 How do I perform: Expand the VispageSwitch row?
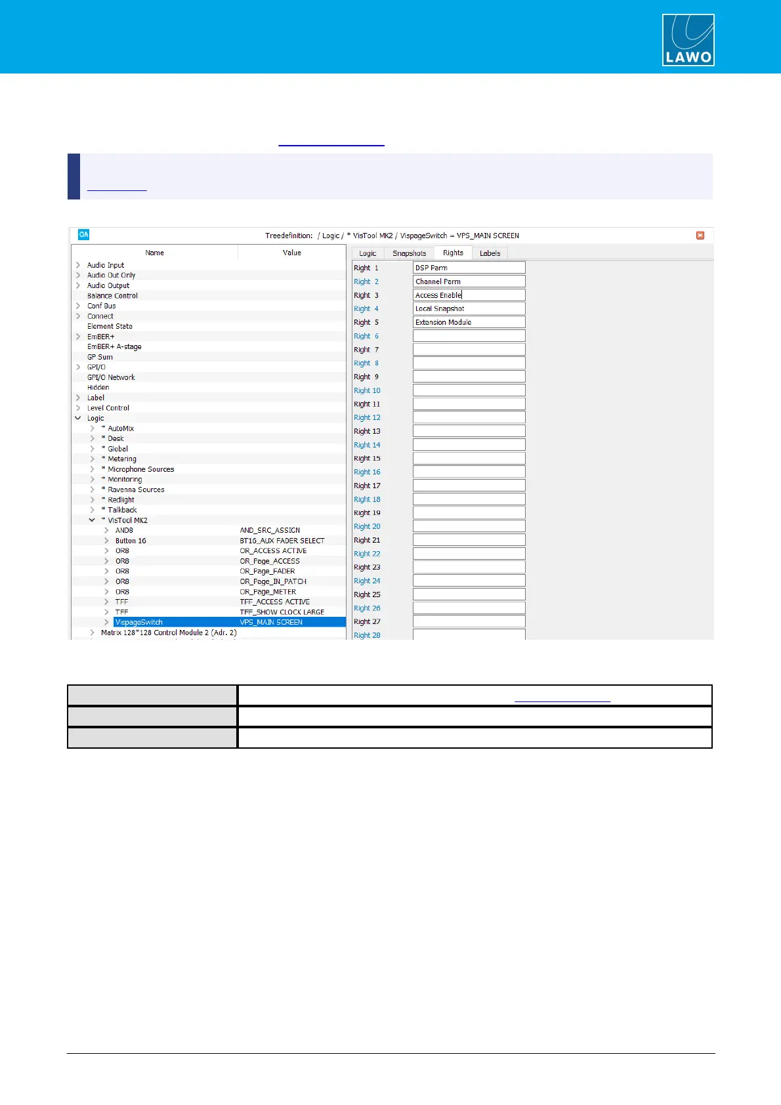[x=106, y=622]
